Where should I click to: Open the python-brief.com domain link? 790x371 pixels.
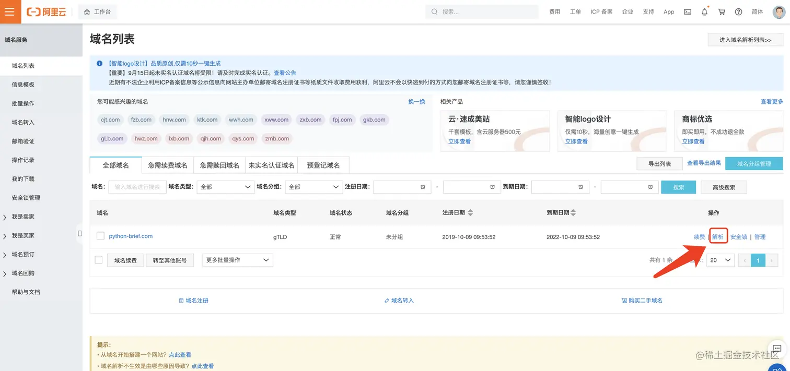pyautogui.click(x=131, y=236)
